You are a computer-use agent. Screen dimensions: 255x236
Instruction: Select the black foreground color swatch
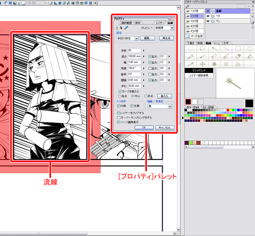point(188,102)
